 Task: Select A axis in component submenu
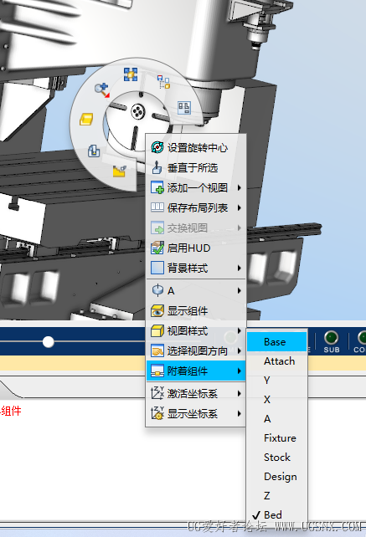click(277, 419)
